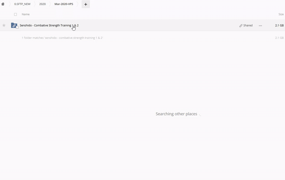Click the loading spinner beside Searching other places

(200, 114)
